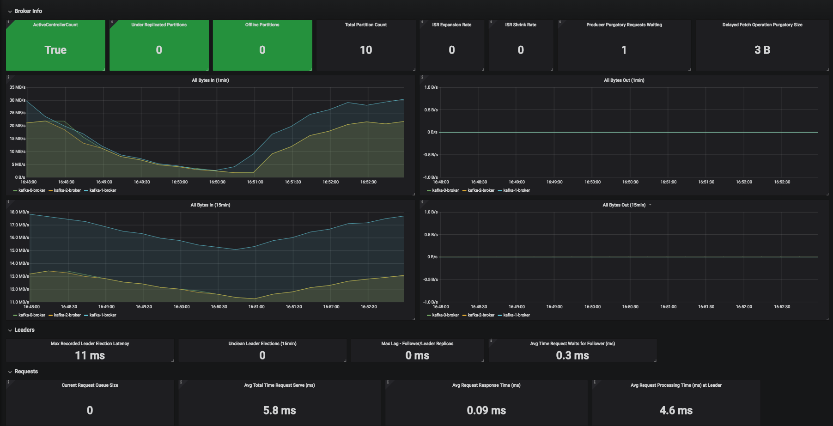Click the "3 B" purgatory size value
Image resolution: width=833 pixels, height=426 pixels.
click(762, 50)
